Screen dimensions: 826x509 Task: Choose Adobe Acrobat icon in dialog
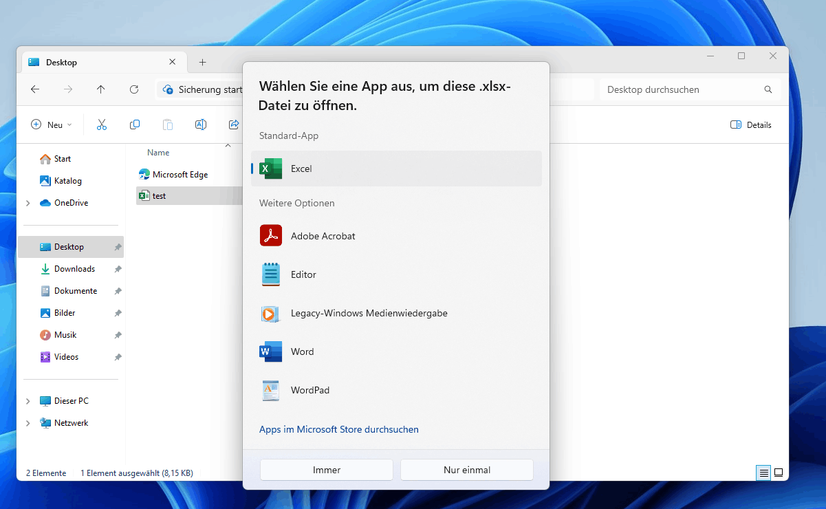coord(271,236)
